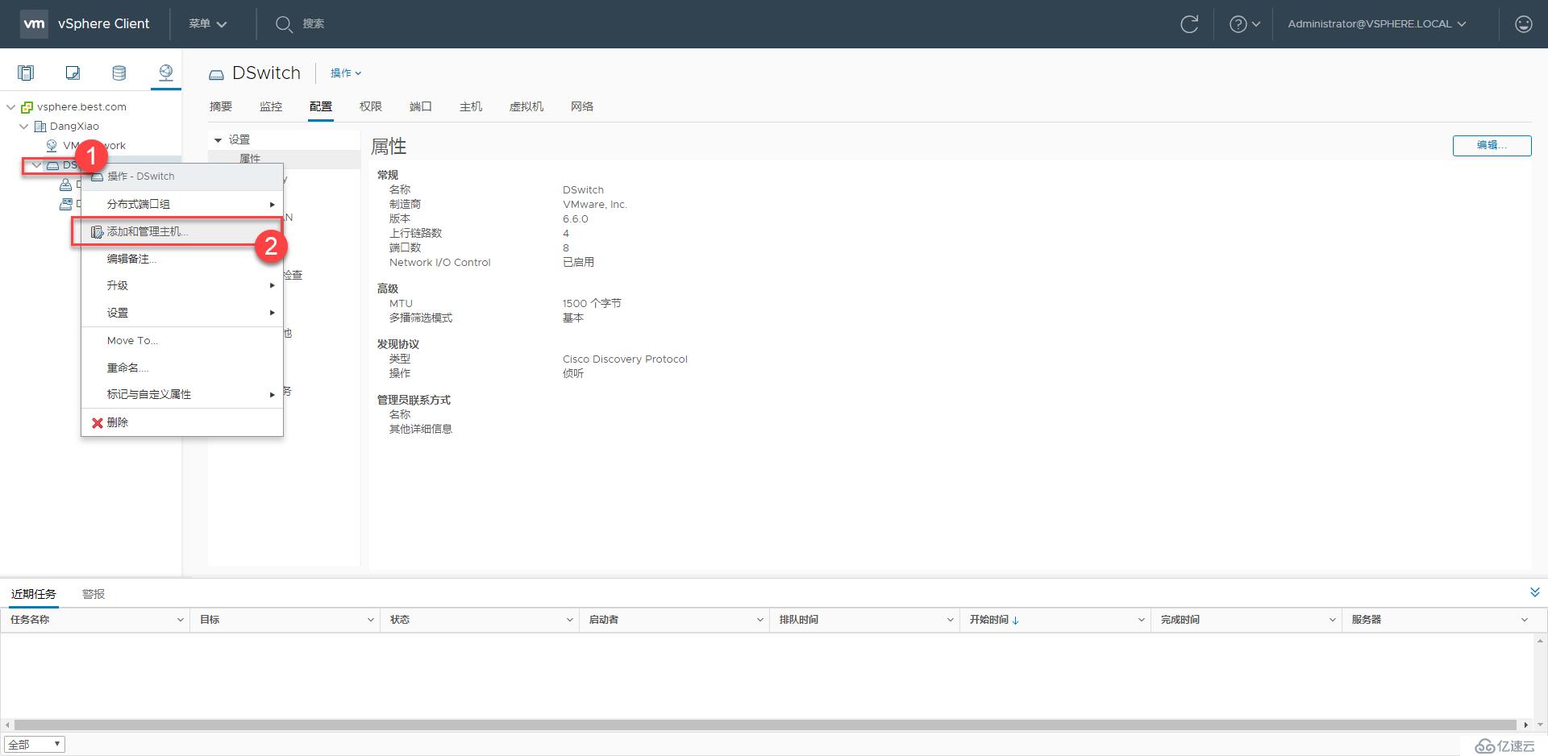Choose 添加和管理主机 menu entry
This screenshot has width=1548, height=756.
tap(182, 232)
